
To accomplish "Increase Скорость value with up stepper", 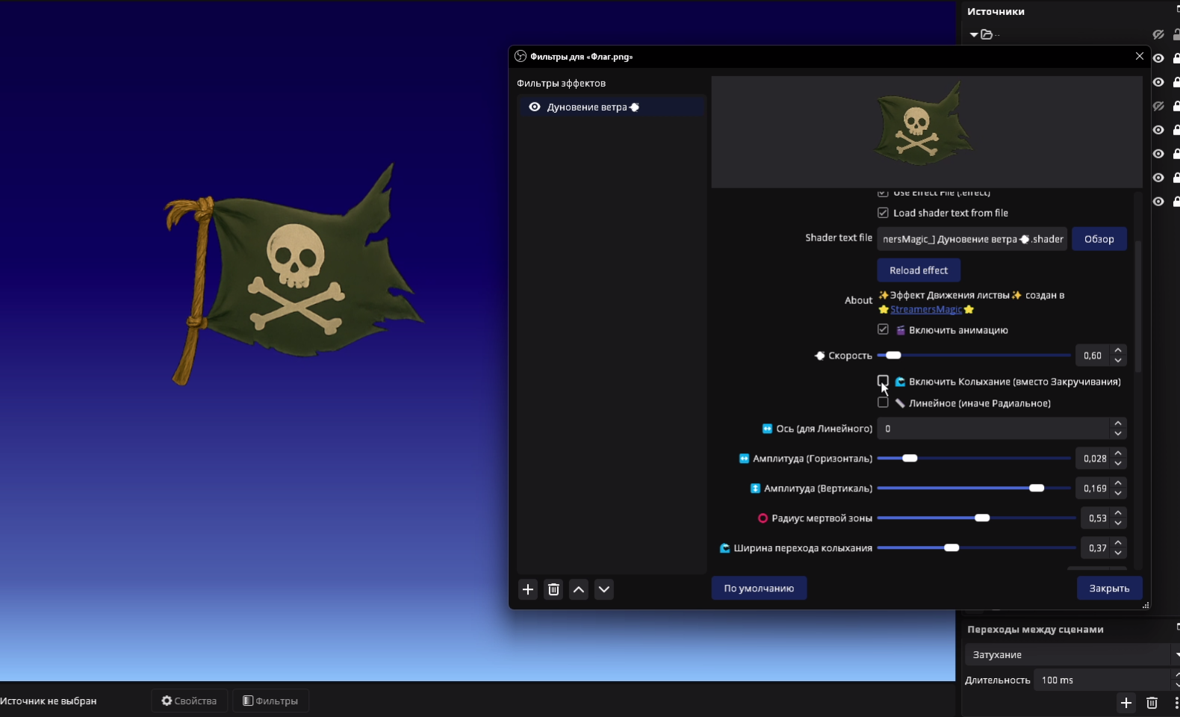I will point(1118,350).
